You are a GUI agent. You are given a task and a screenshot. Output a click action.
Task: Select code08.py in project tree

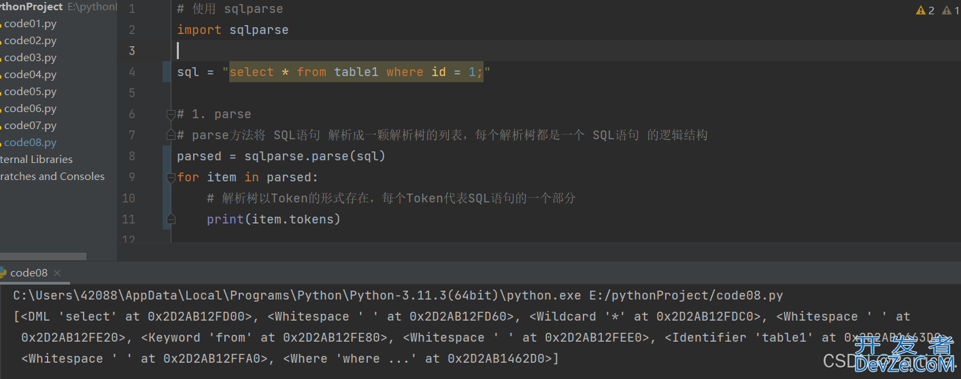[29, 143]
